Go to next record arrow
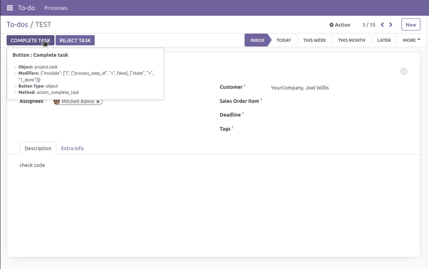The height and width of the screenshot is (269, 429). [x=391, y=25]
